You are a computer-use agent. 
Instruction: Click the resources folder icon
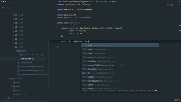11,78
